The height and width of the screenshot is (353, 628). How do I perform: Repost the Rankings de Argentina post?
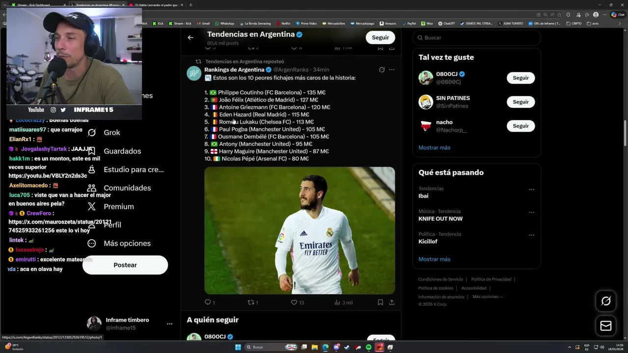pyautogui.click(x=252, y=303)
